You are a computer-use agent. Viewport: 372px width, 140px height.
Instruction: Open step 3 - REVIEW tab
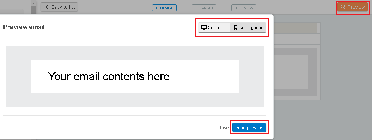243,8
